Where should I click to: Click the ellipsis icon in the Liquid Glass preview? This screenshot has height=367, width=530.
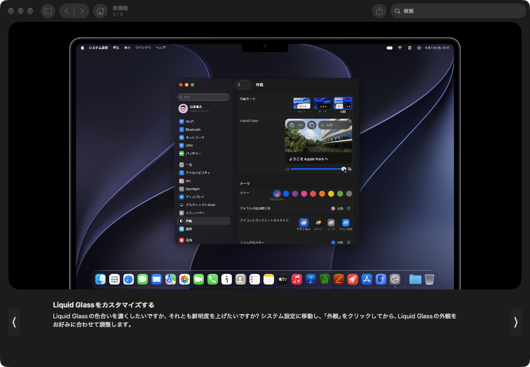coord(300,125)
